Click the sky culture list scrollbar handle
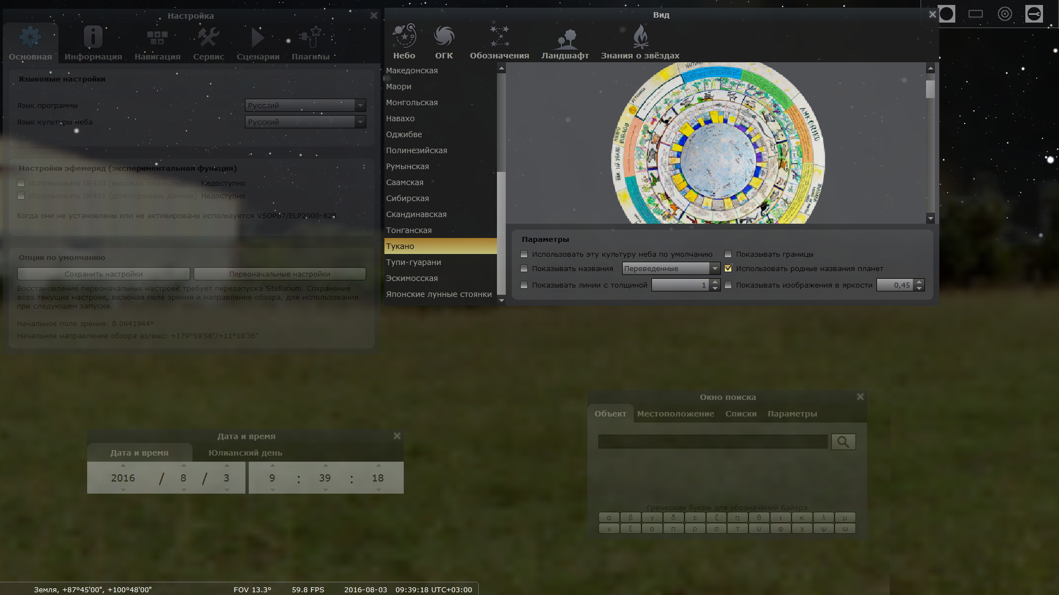Screen dimensions: 1059x595 click(x=501, y=233)
